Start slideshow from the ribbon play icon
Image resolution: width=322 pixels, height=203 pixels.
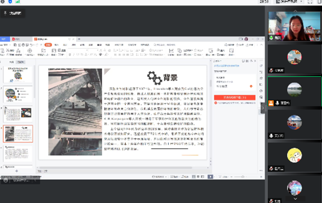point(30,50)
